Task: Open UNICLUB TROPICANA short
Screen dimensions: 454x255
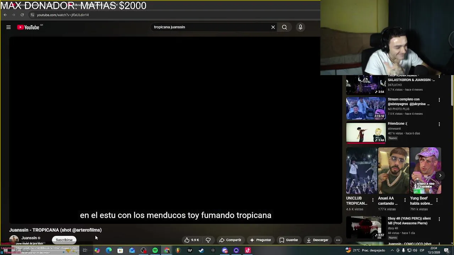Action: pos(362,171)
